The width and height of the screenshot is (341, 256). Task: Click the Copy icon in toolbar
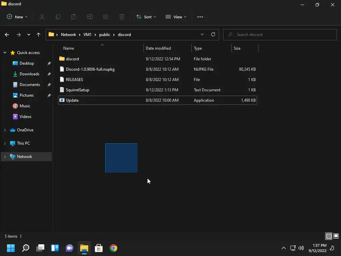[58, 17]
